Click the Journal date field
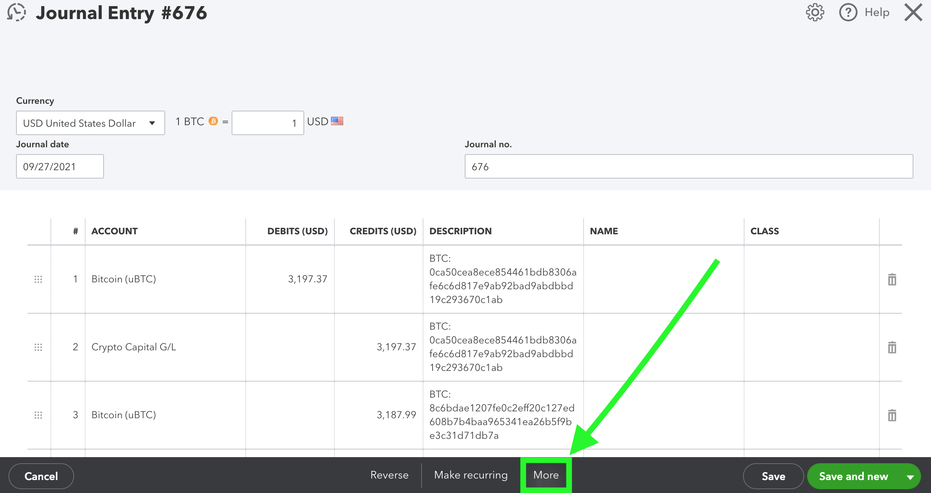The width and height of the screenshot is (931, 493). click(x=60, y=166)
